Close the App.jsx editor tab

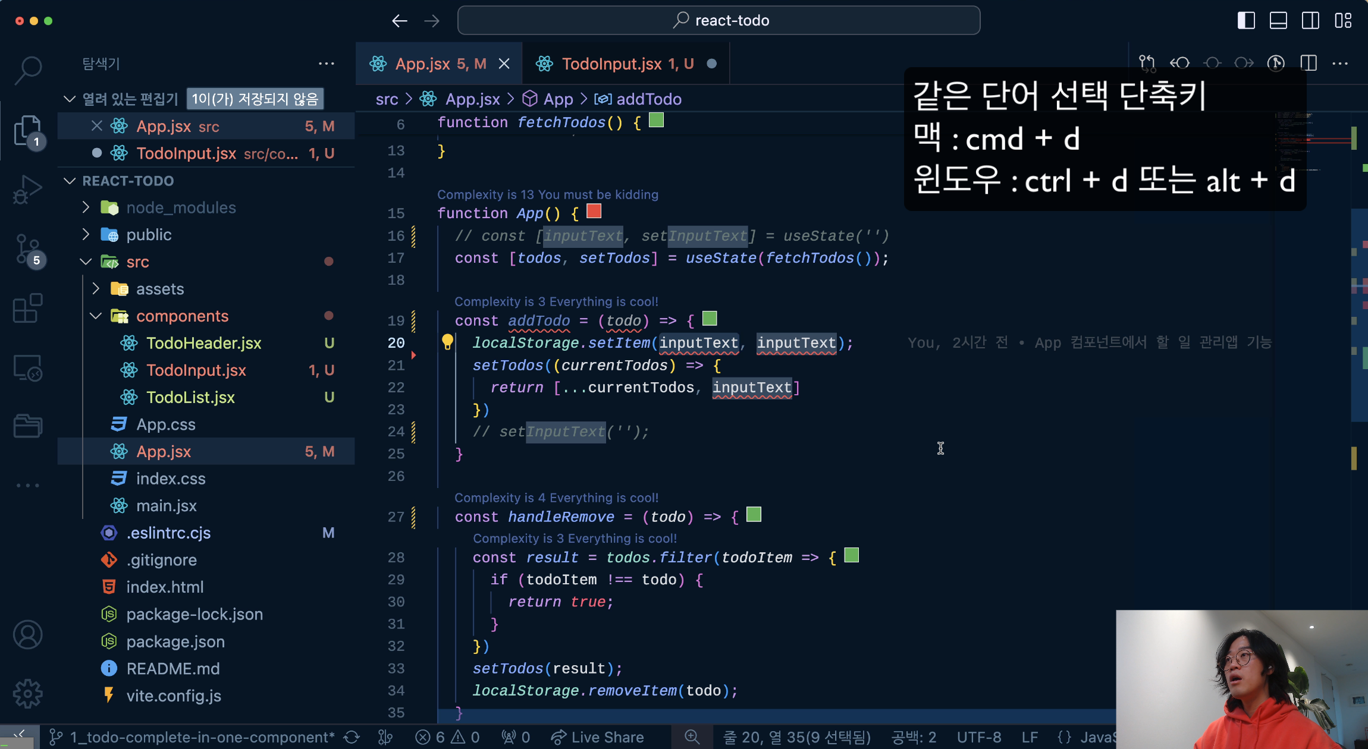tap(504, 64)
